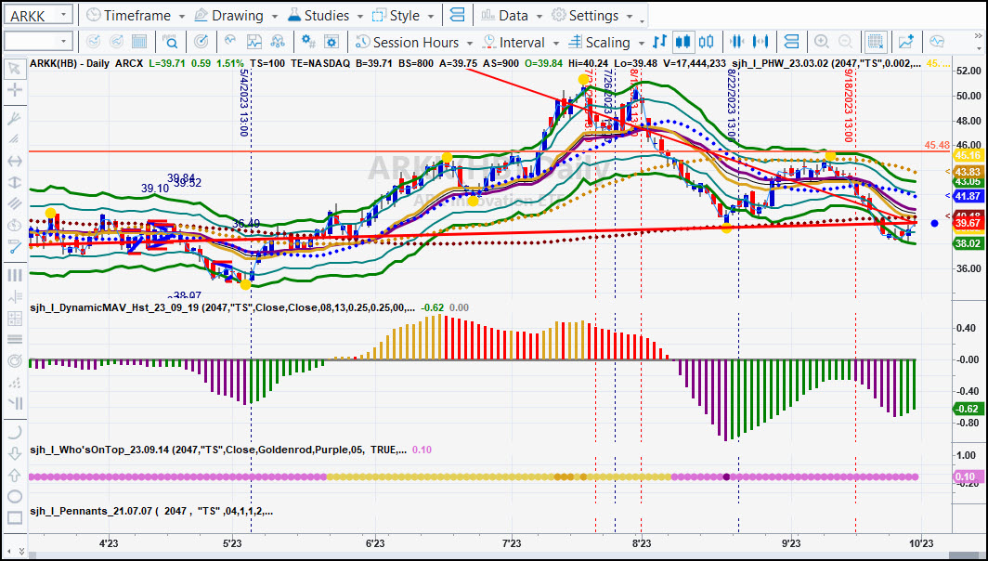Open the gear with hash settings icon
This screenshot has width=988, height=561.
(x=308, y=42)
